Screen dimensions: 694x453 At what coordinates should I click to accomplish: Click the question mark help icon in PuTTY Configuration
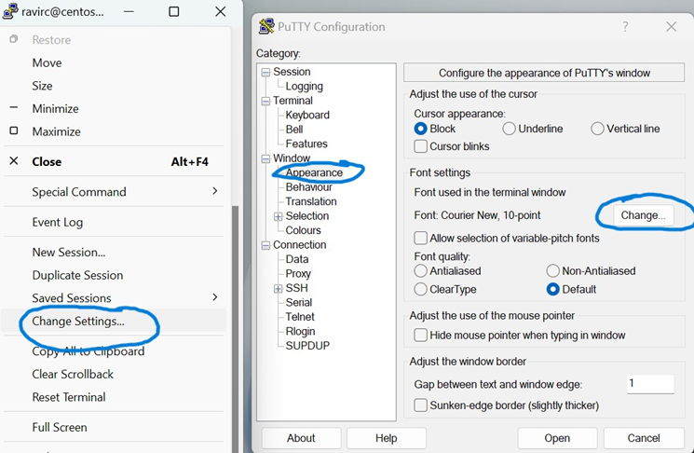[x=625, y=27]
